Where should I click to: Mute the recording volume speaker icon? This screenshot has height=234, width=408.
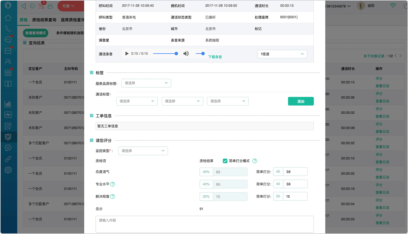186,54
